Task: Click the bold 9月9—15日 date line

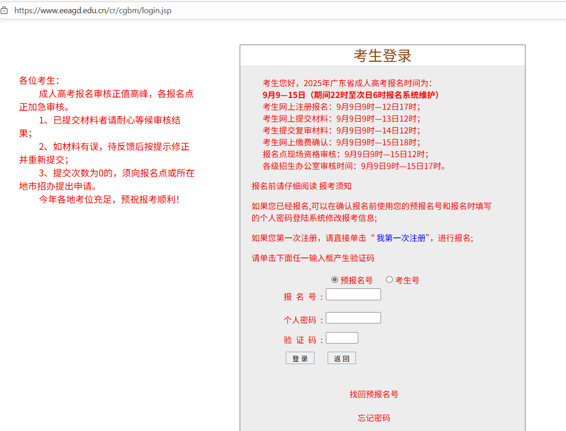Action: point(352,95)
